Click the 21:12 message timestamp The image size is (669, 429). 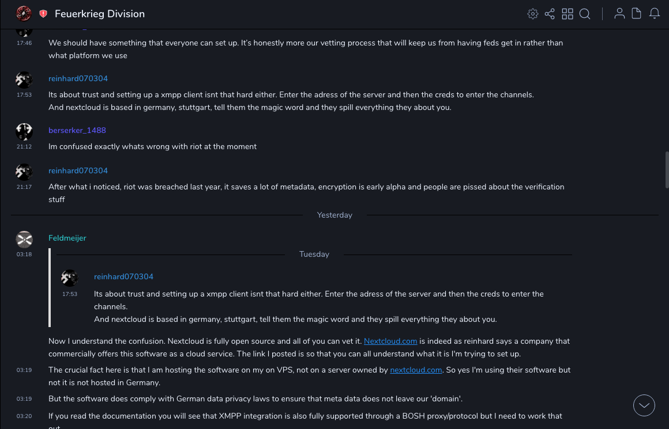coord(24,147)
